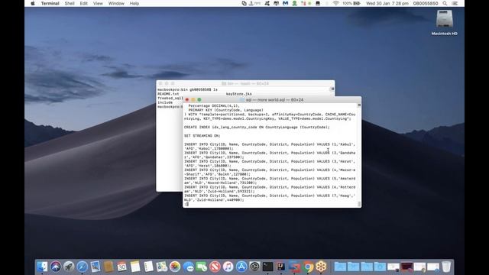
Task: Click date and time Wed 30 Jan
Action: (387, 3)
